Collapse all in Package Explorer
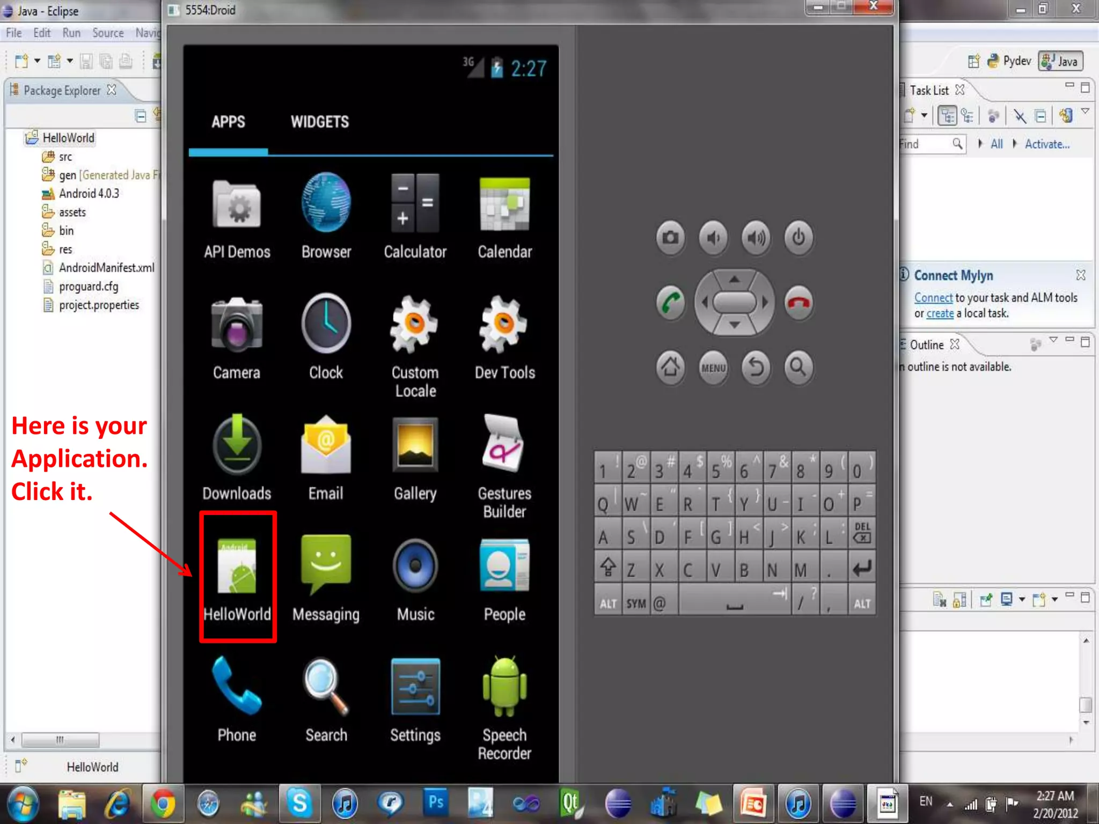 [x=141, y=116]
